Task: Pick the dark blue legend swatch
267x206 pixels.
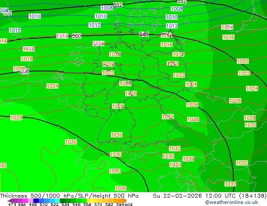Action: pyautogui.click(x=36, y=201)
